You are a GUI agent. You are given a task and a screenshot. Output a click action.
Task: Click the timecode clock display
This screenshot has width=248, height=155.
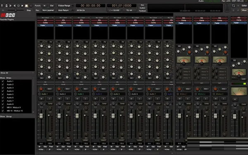pyautogui.click(x=91, y=6)
